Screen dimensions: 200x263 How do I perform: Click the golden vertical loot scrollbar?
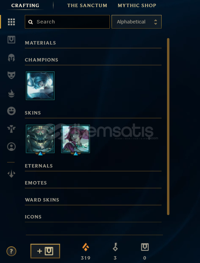[168, 126]
